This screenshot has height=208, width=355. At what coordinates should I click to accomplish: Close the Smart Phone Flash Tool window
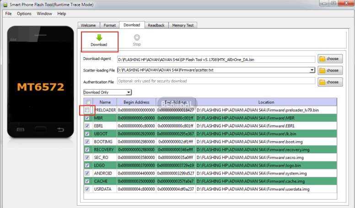pos(346,3)
